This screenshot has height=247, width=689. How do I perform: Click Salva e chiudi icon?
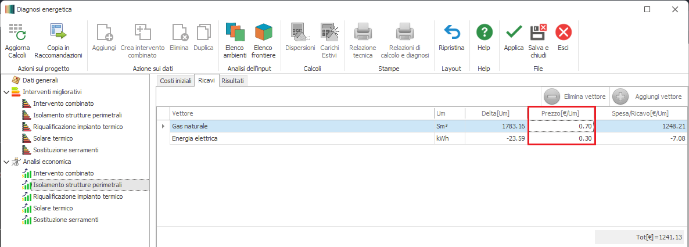tap(539, 33)
